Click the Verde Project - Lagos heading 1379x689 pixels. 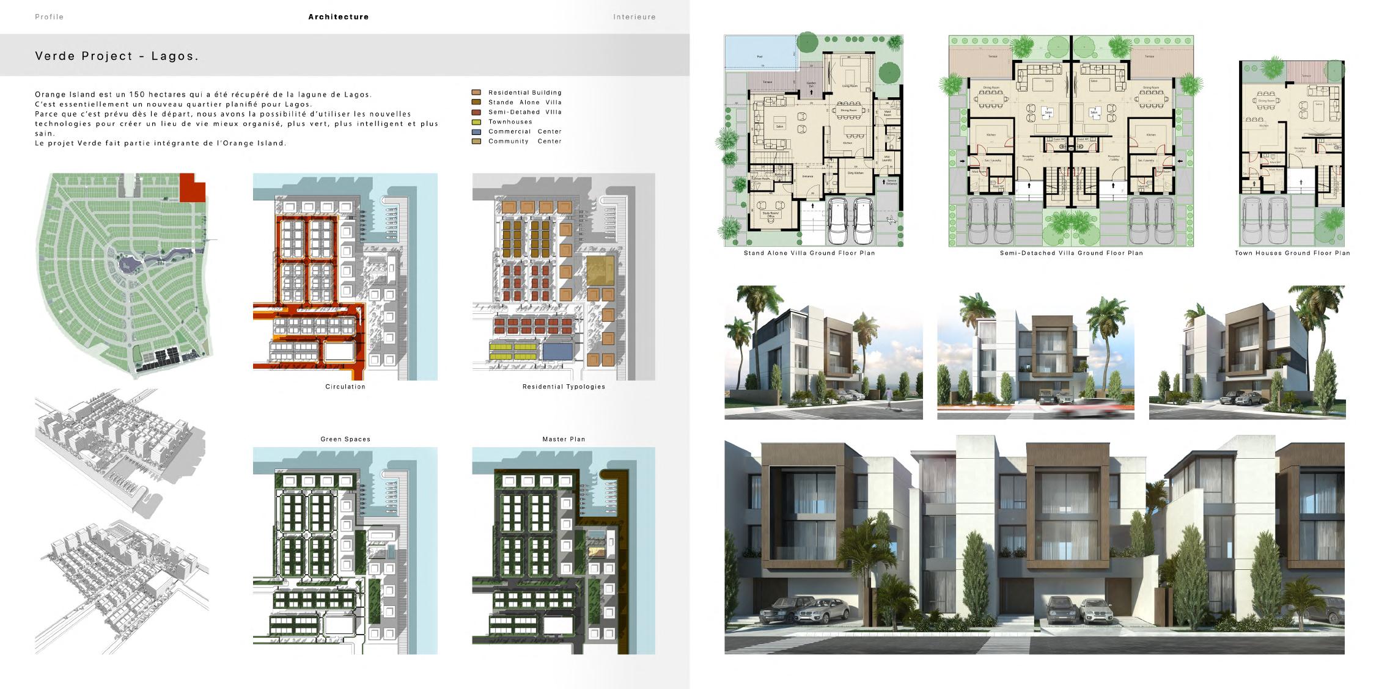[x=117, y=56]
